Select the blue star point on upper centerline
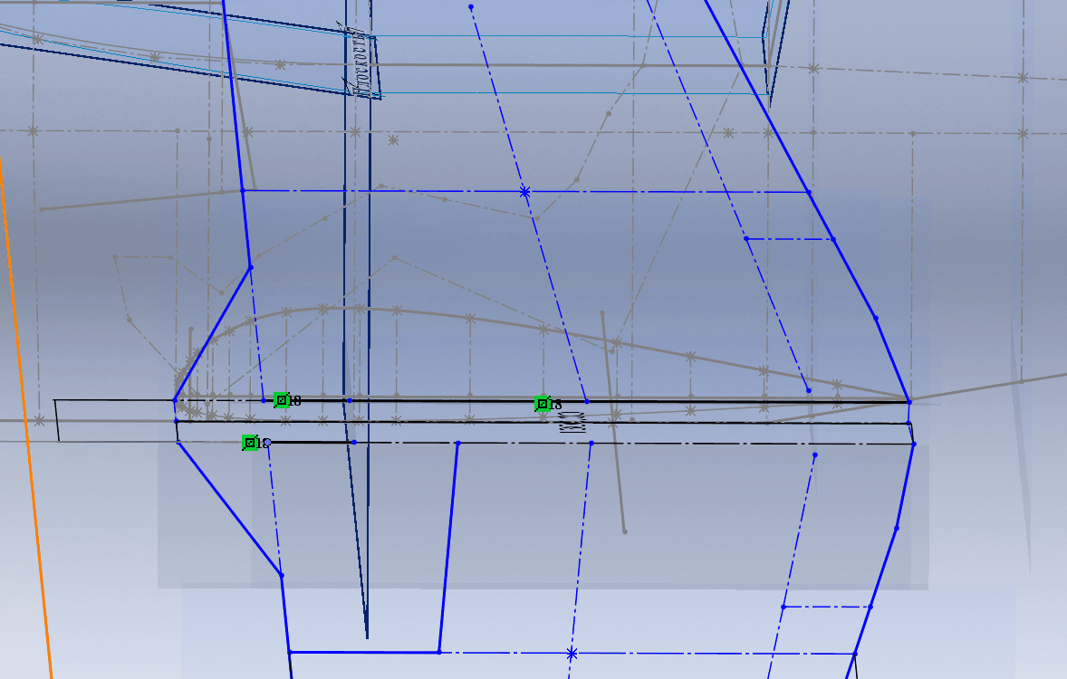 pyautogui.click(x=524, y=192)
